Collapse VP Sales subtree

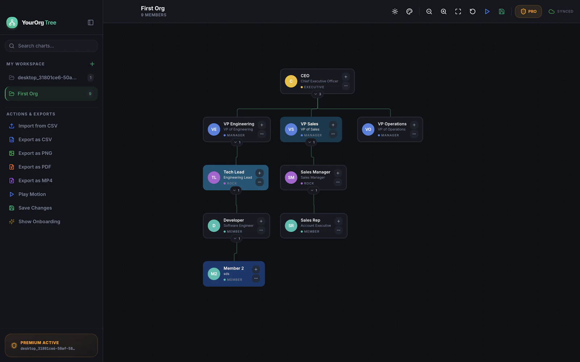tap(311, 142)
